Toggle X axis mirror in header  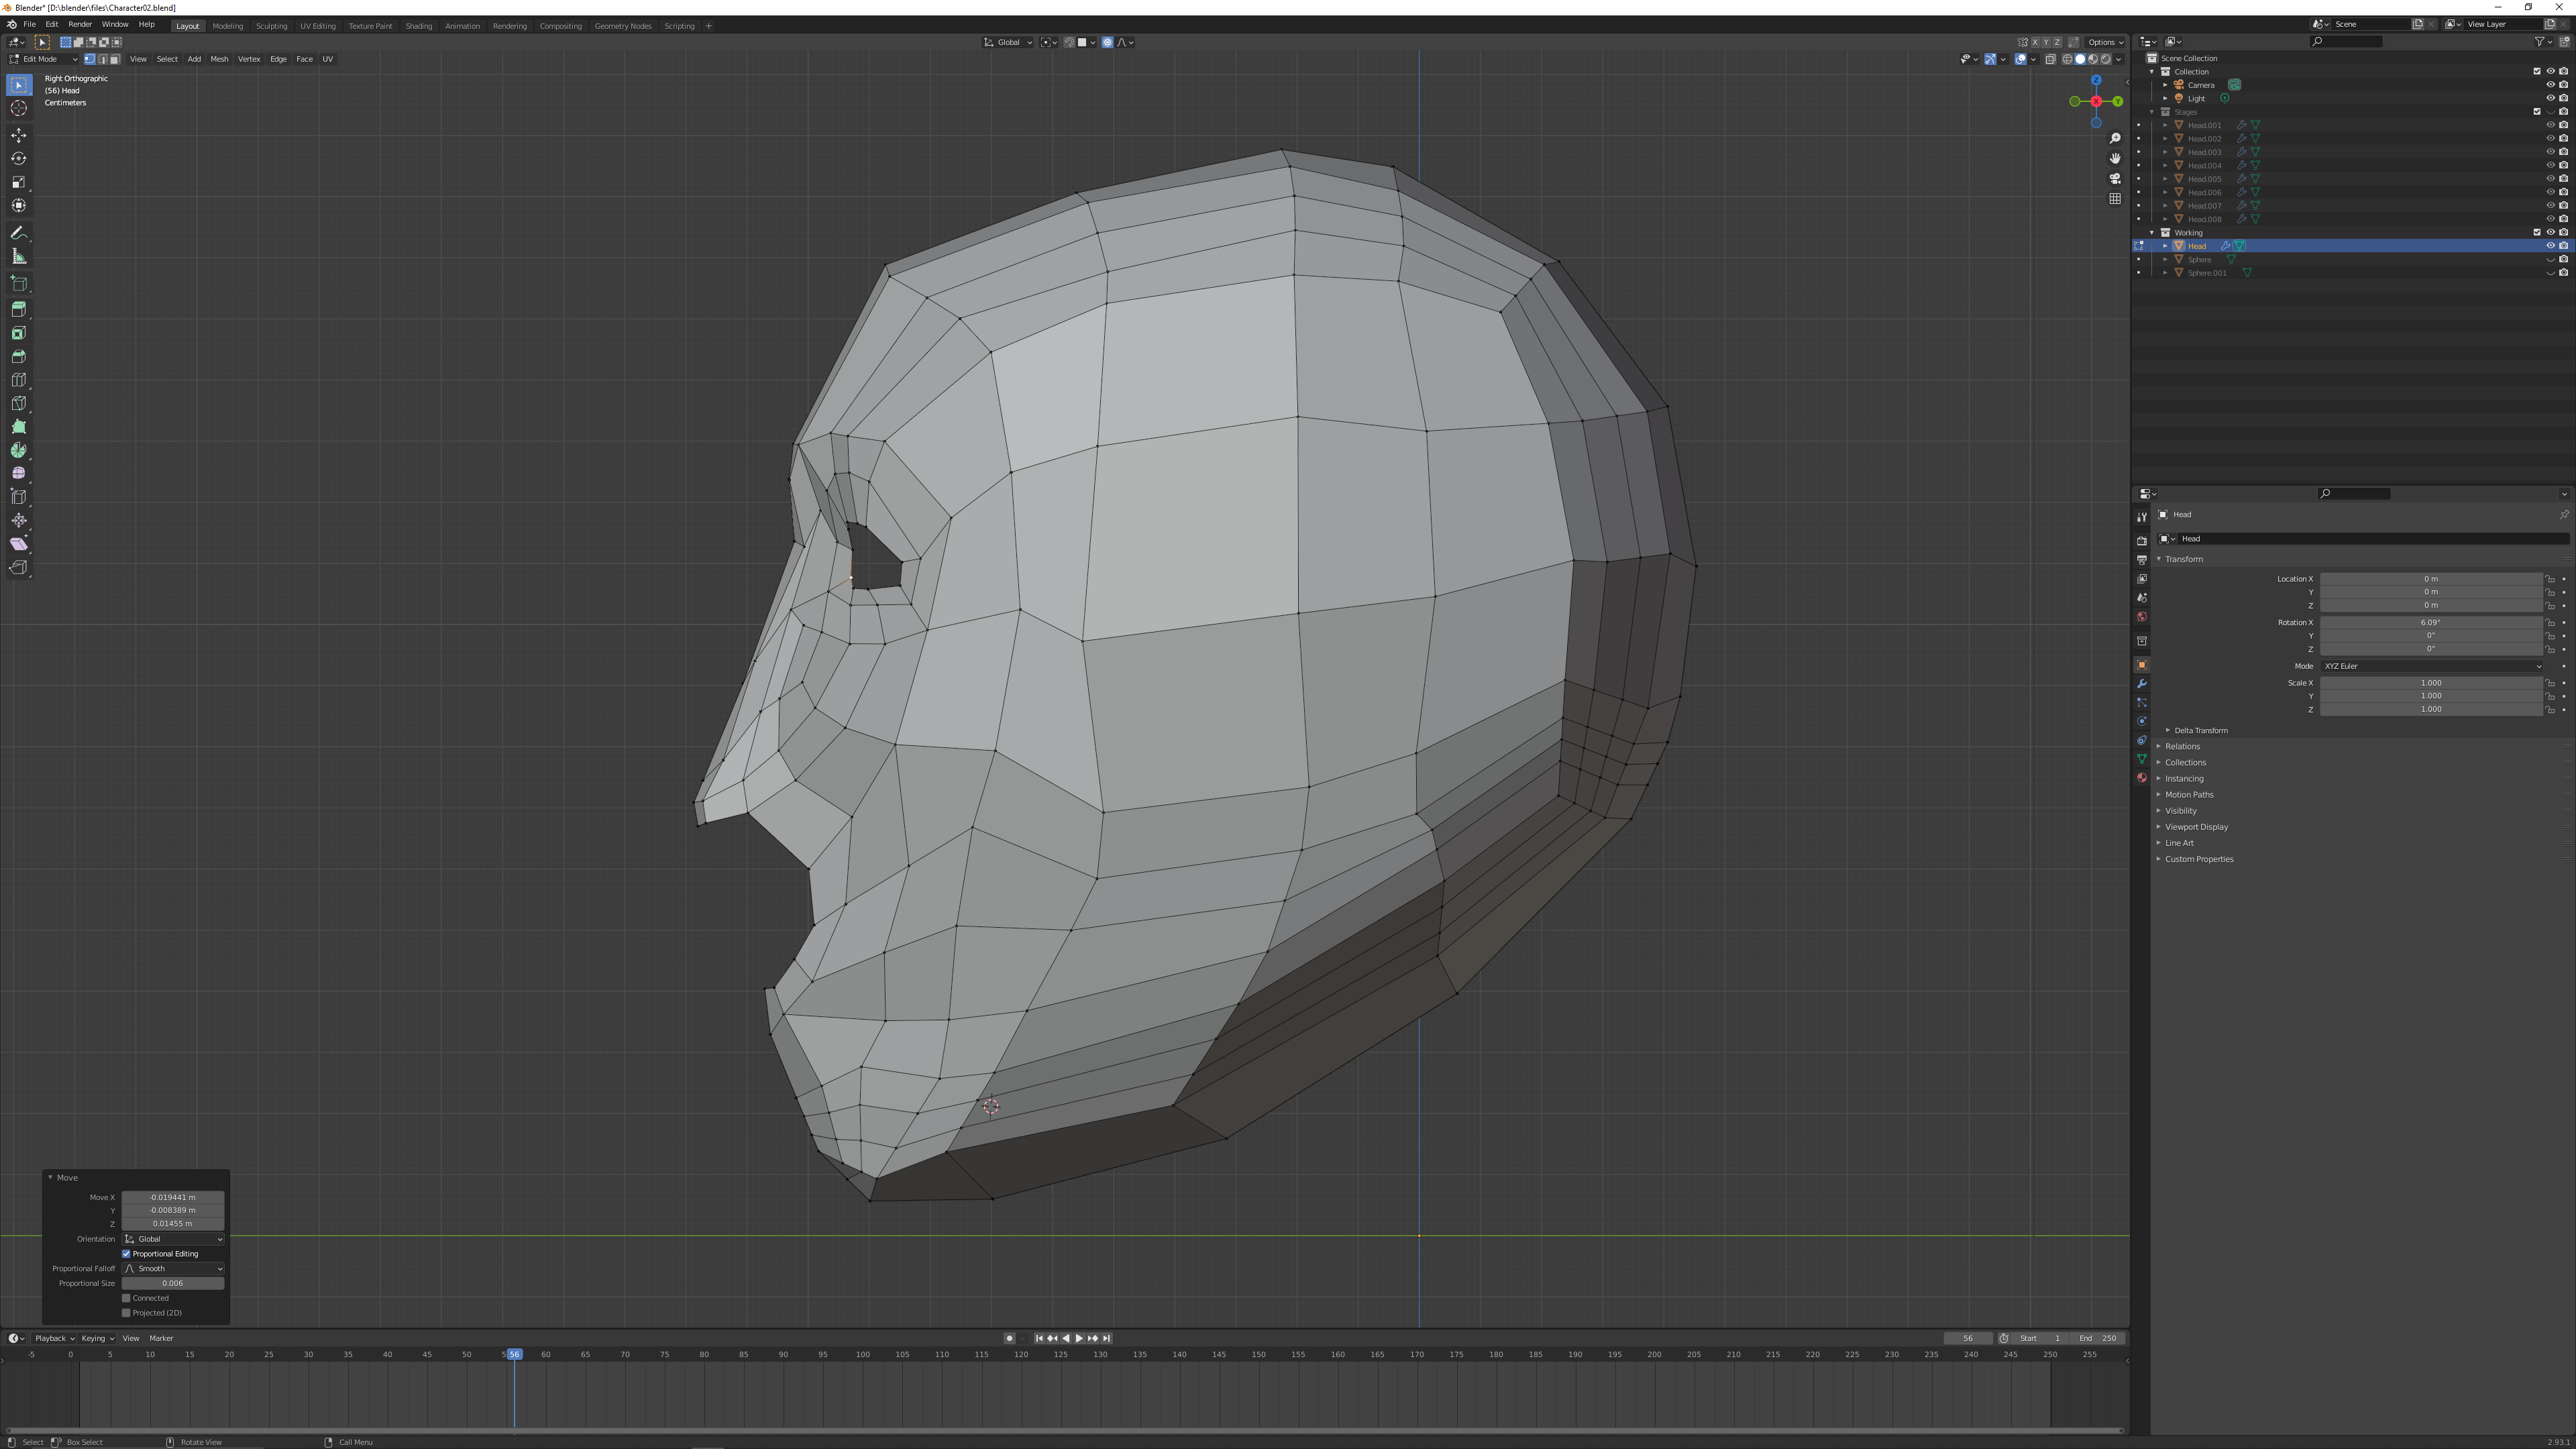click(2035, 42)
